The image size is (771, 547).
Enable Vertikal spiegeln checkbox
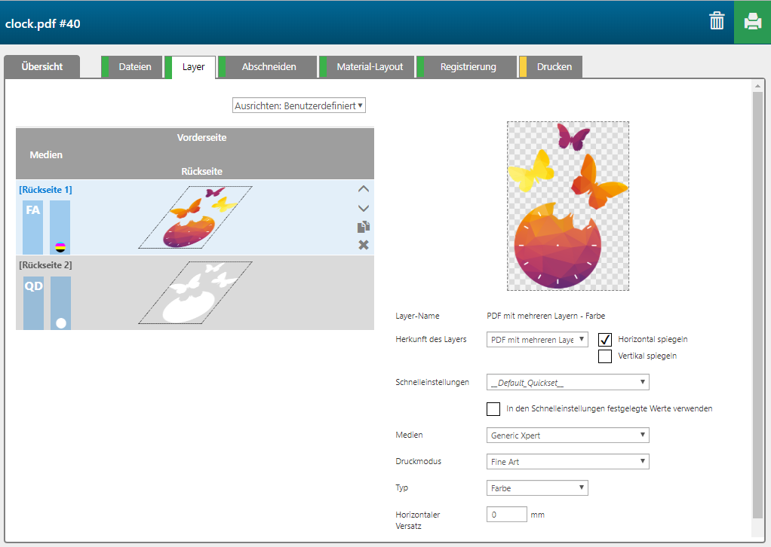coord(605,356)
